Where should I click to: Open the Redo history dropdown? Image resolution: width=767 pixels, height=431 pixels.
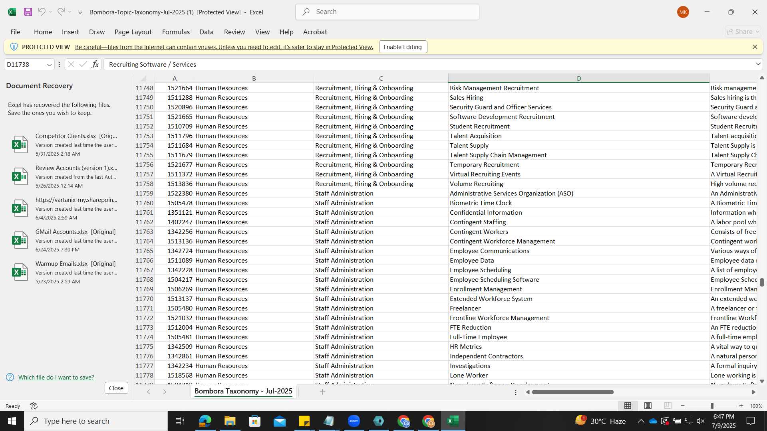(70, 12)
